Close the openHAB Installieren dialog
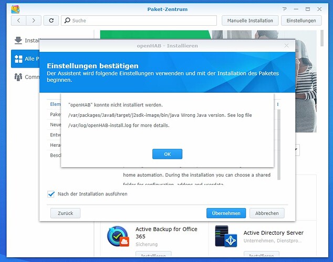This screenshot has height=262, width=333. [286, 46]
